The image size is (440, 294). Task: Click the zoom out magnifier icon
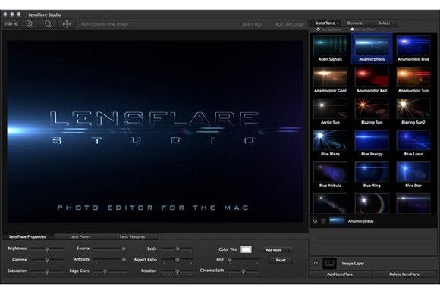(x=49, y=24)
